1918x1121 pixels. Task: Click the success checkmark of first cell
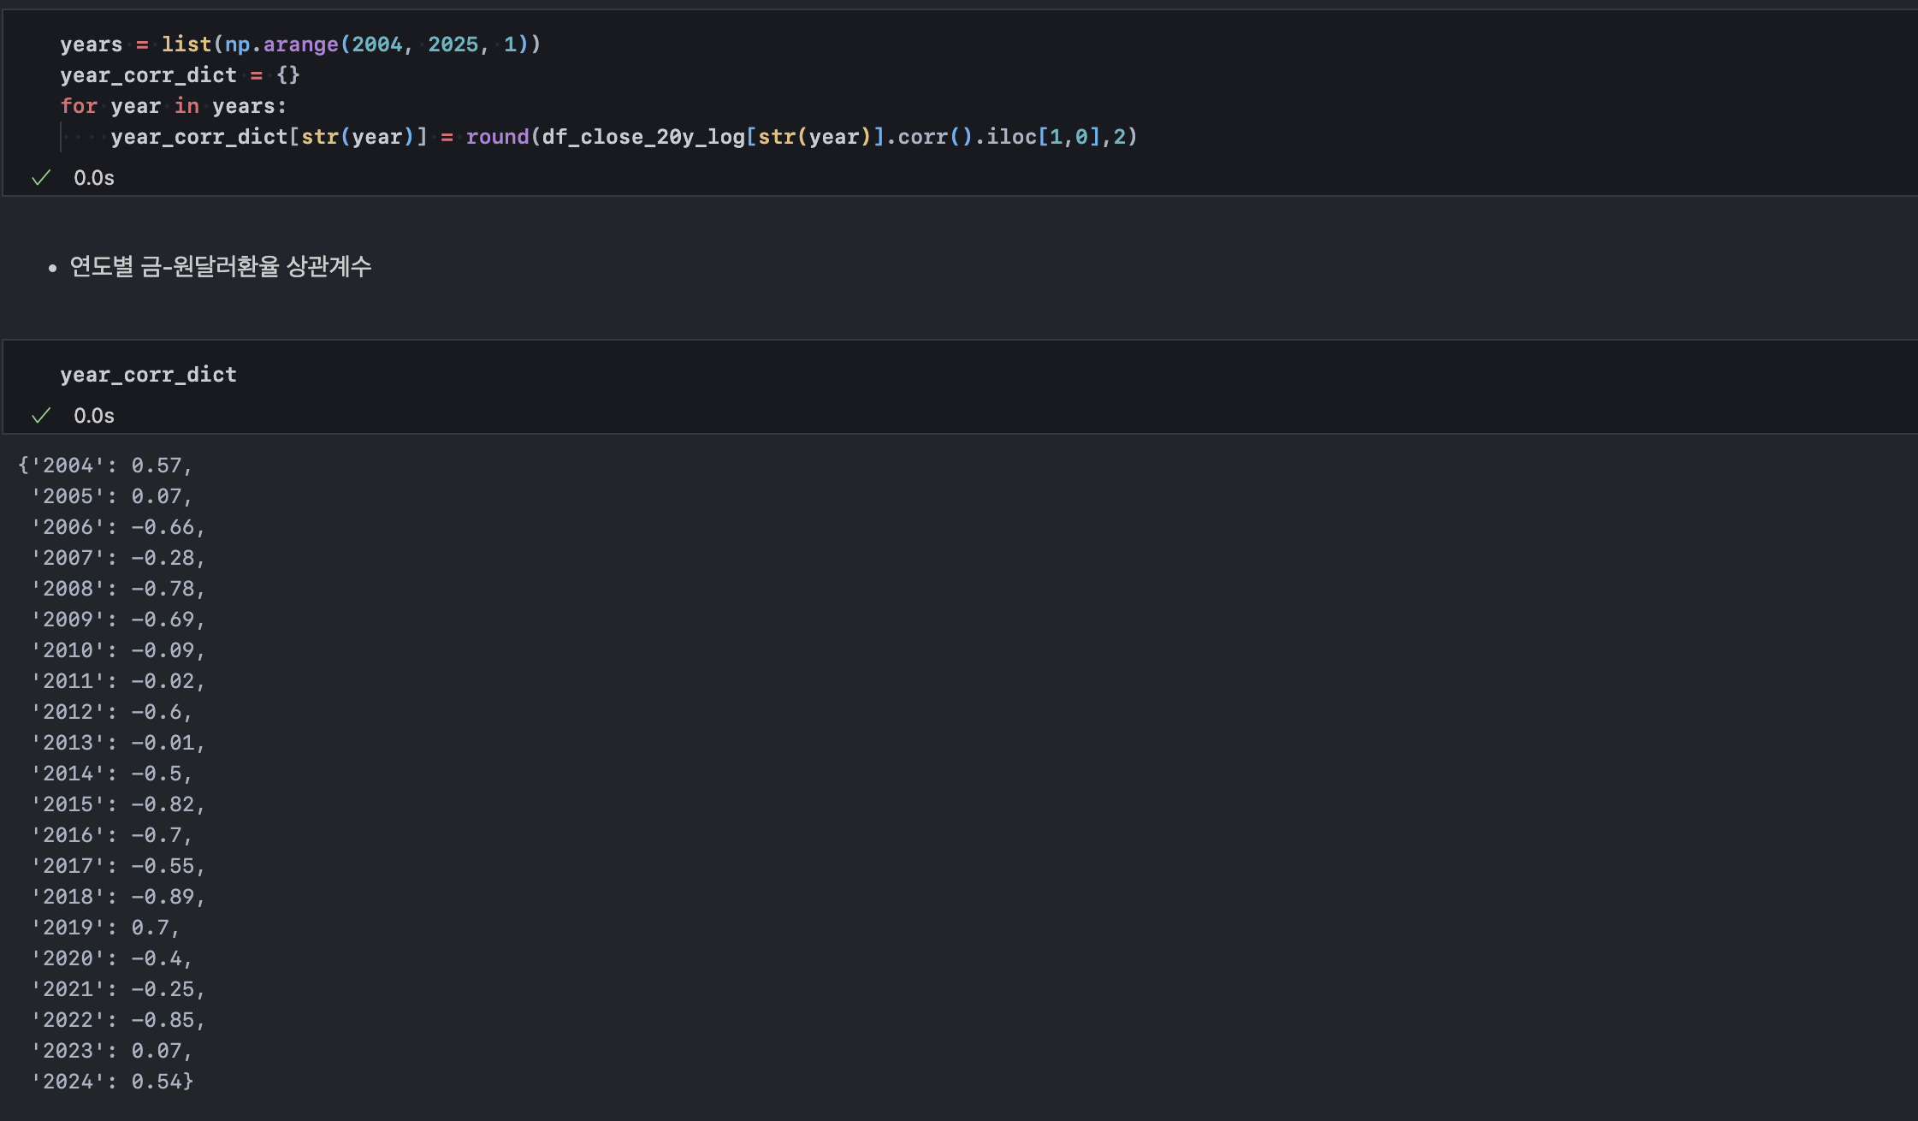[41, 178]
